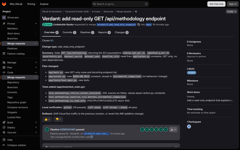Click the first pipeline stage status icon
The width and height of the screenshot is (240, 150).
[x=142, y=129]
